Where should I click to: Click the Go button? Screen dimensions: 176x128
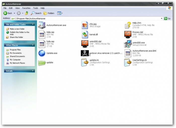[x=167, y=19]
